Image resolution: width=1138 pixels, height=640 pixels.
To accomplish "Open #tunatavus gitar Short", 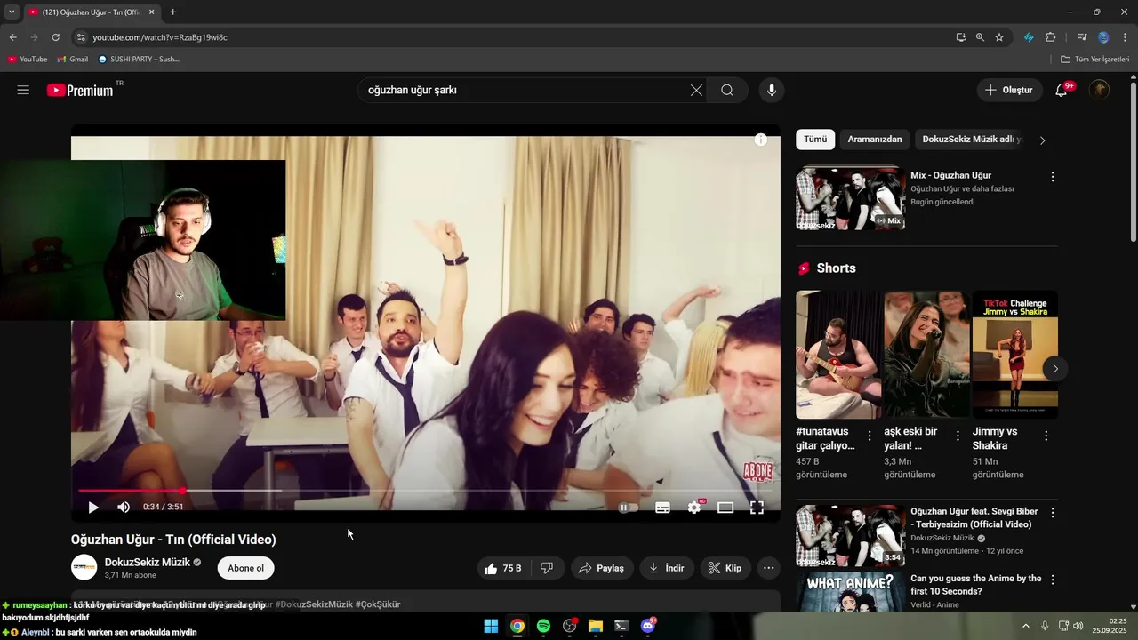I will pos(839,355).
